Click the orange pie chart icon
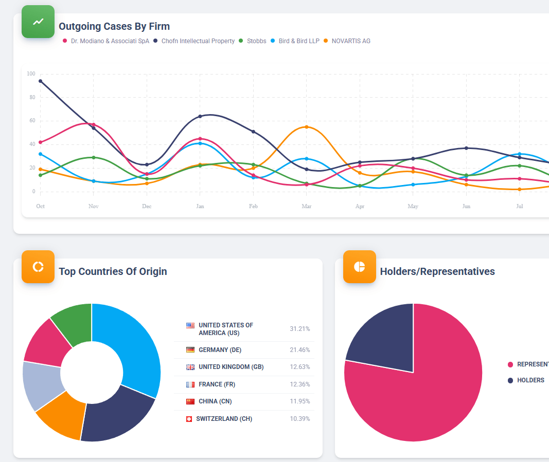549x462 pixels. (359, 266)
